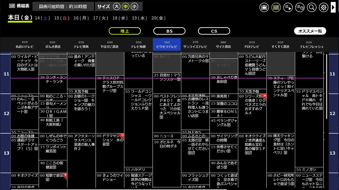Open program ドラマスペシャル 雨トキドキ晴れ
Screen dimensions: 339x190
point(309,128)
